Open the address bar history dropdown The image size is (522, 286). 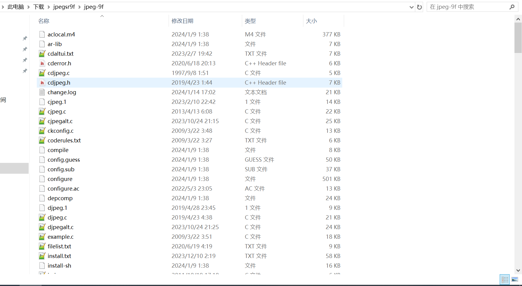click(x=411, y=7)
